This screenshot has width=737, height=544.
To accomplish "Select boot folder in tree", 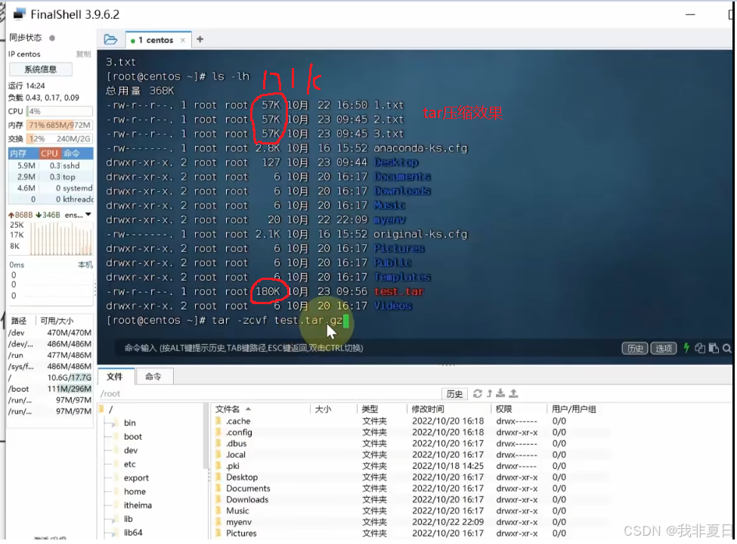I will (x=133, y=437).
